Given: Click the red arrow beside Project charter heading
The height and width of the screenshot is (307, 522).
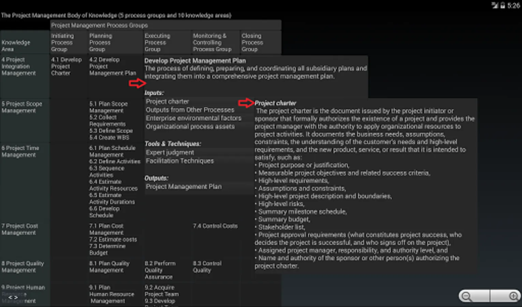Looking at the screenshot, I should tap(246, 103).
